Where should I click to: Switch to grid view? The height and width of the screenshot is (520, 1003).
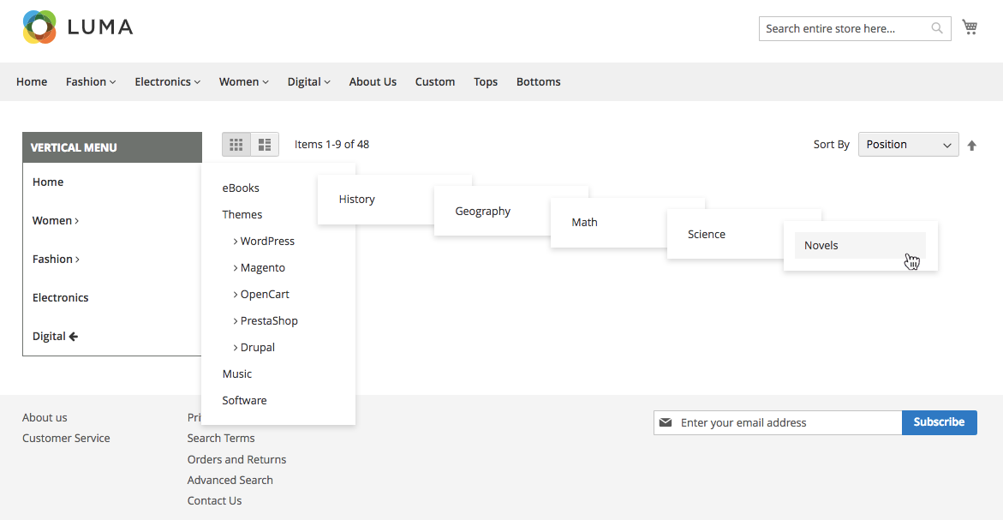click(236, 145)
